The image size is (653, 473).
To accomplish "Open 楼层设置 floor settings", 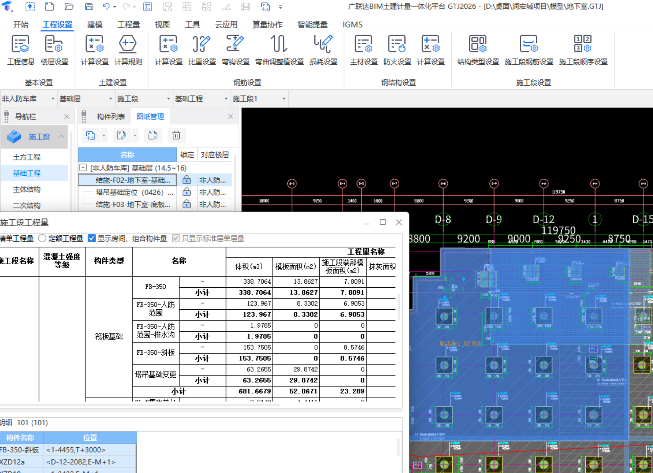I will (x=54, y=50).
